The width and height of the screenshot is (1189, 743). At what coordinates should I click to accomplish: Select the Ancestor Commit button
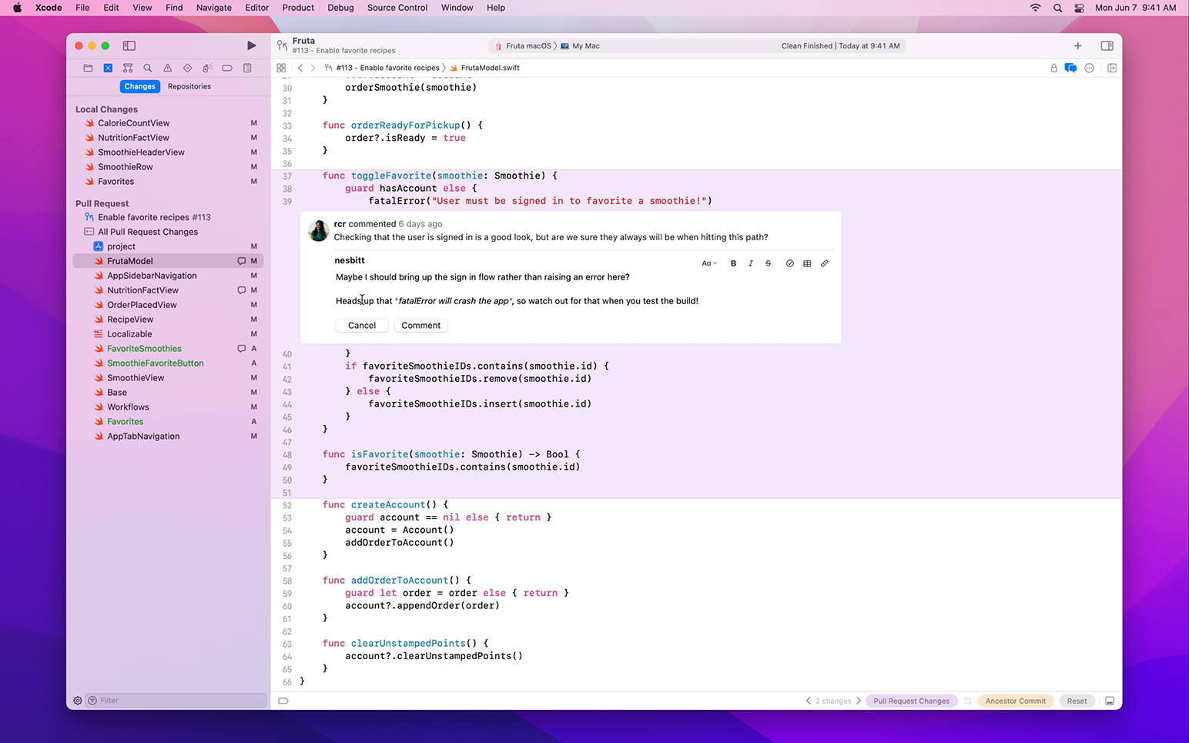(x=1015, y=701)
